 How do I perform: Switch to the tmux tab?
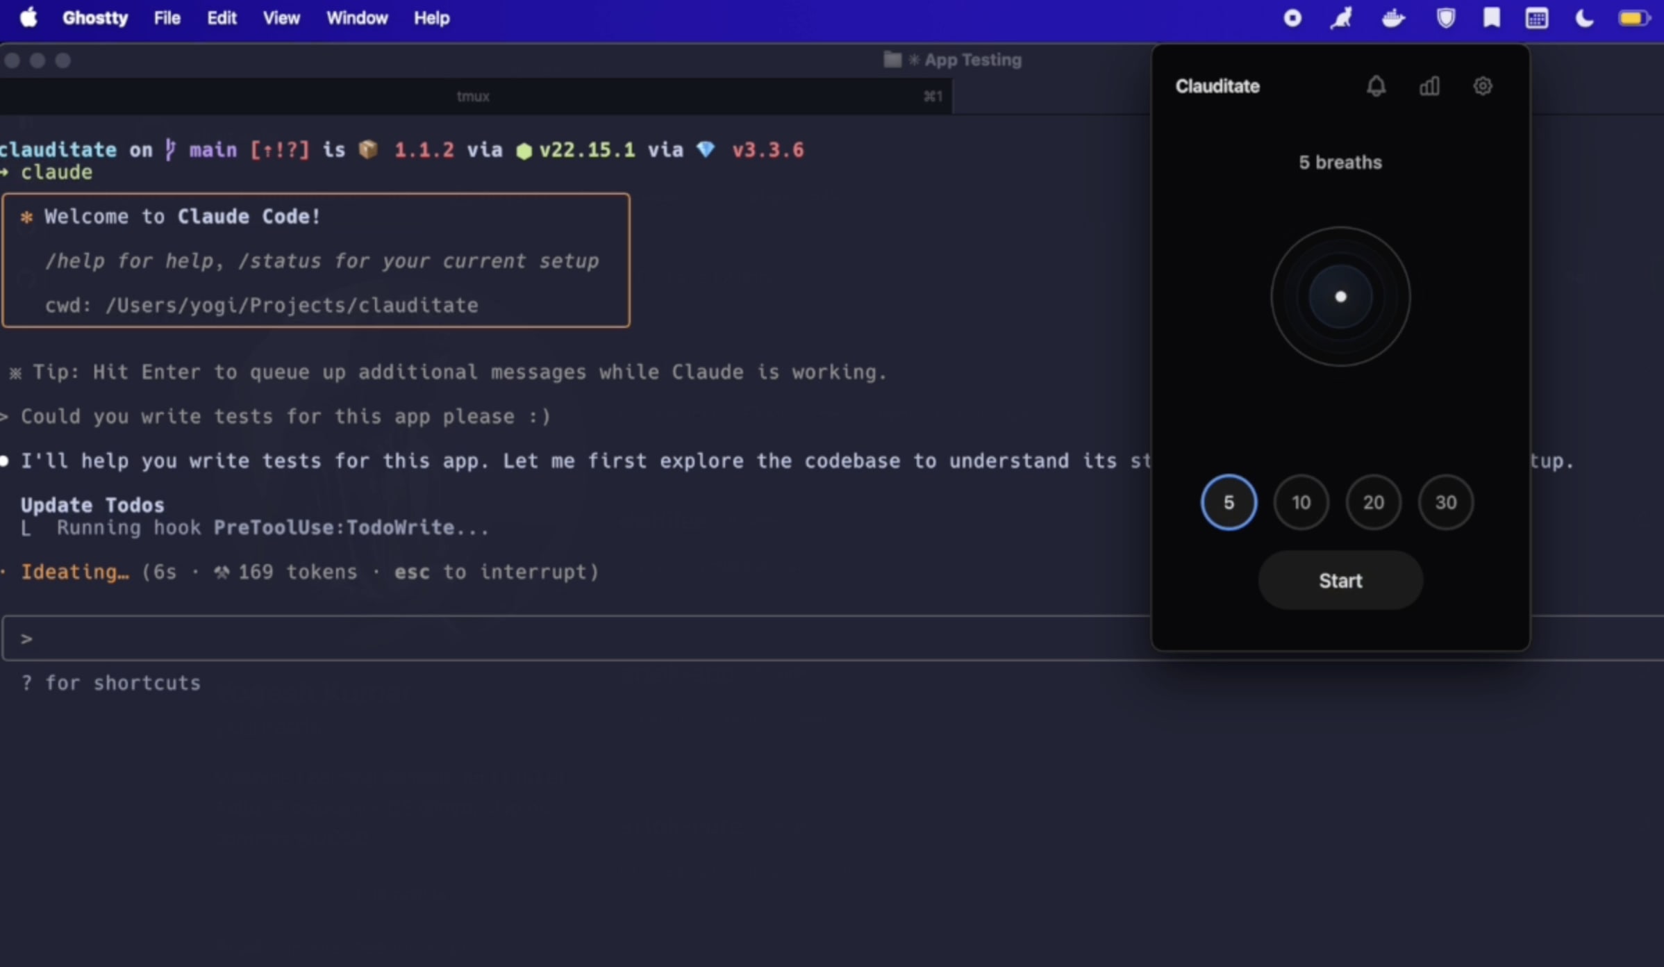(472, 97)
